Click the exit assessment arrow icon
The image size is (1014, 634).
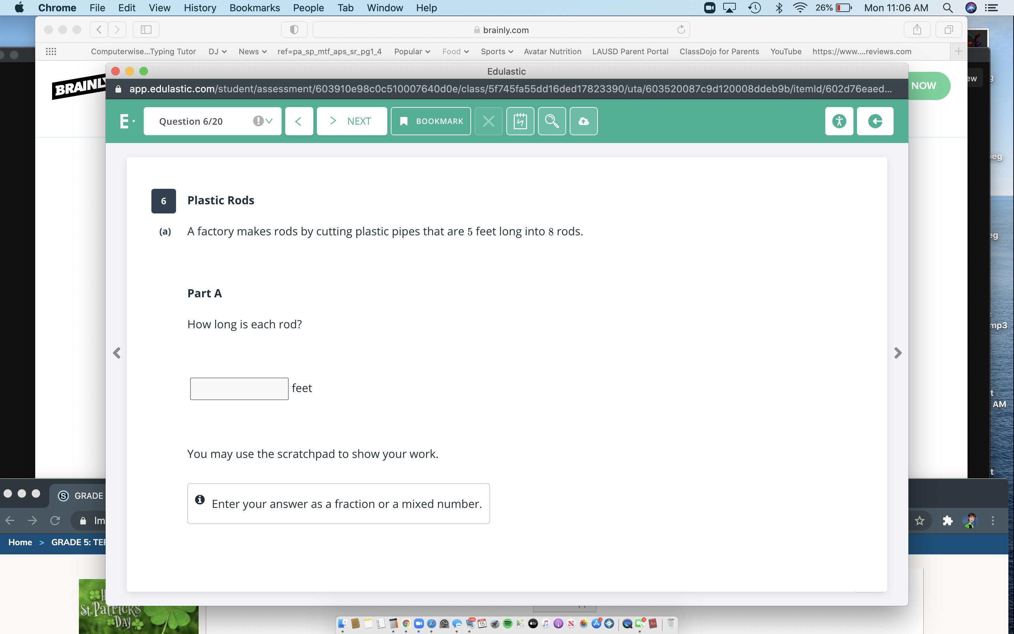(x=875, y=121)
